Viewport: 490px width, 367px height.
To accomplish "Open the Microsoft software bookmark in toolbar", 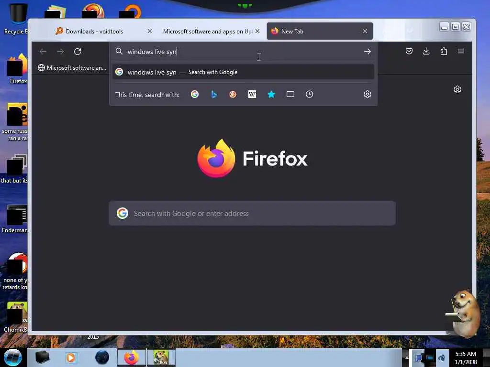I will (72, 68).
